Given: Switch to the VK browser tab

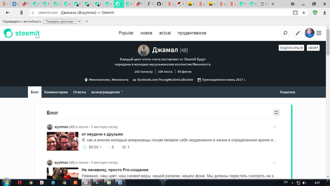Looking at the screenshot, I should tap(15, 4).
